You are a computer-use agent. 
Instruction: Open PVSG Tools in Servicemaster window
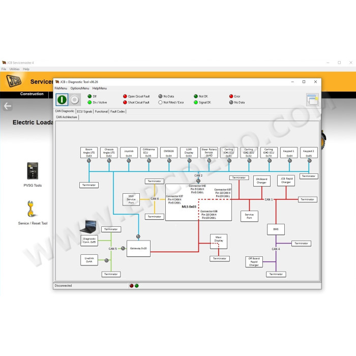click(x=33, y=174)
